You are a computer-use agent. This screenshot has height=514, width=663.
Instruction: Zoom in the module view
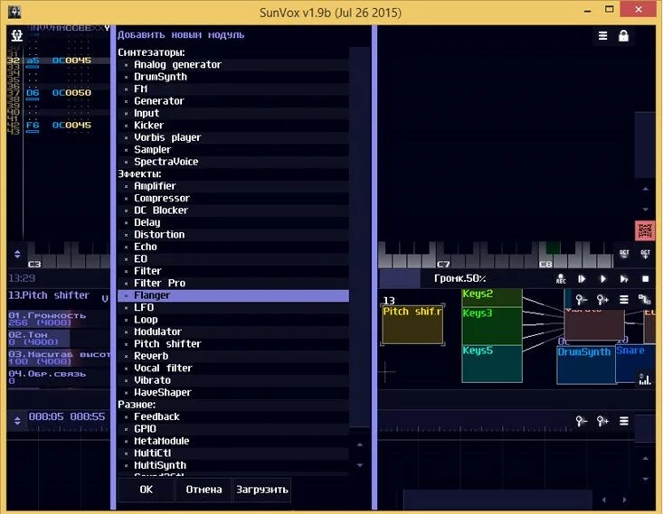602,300
